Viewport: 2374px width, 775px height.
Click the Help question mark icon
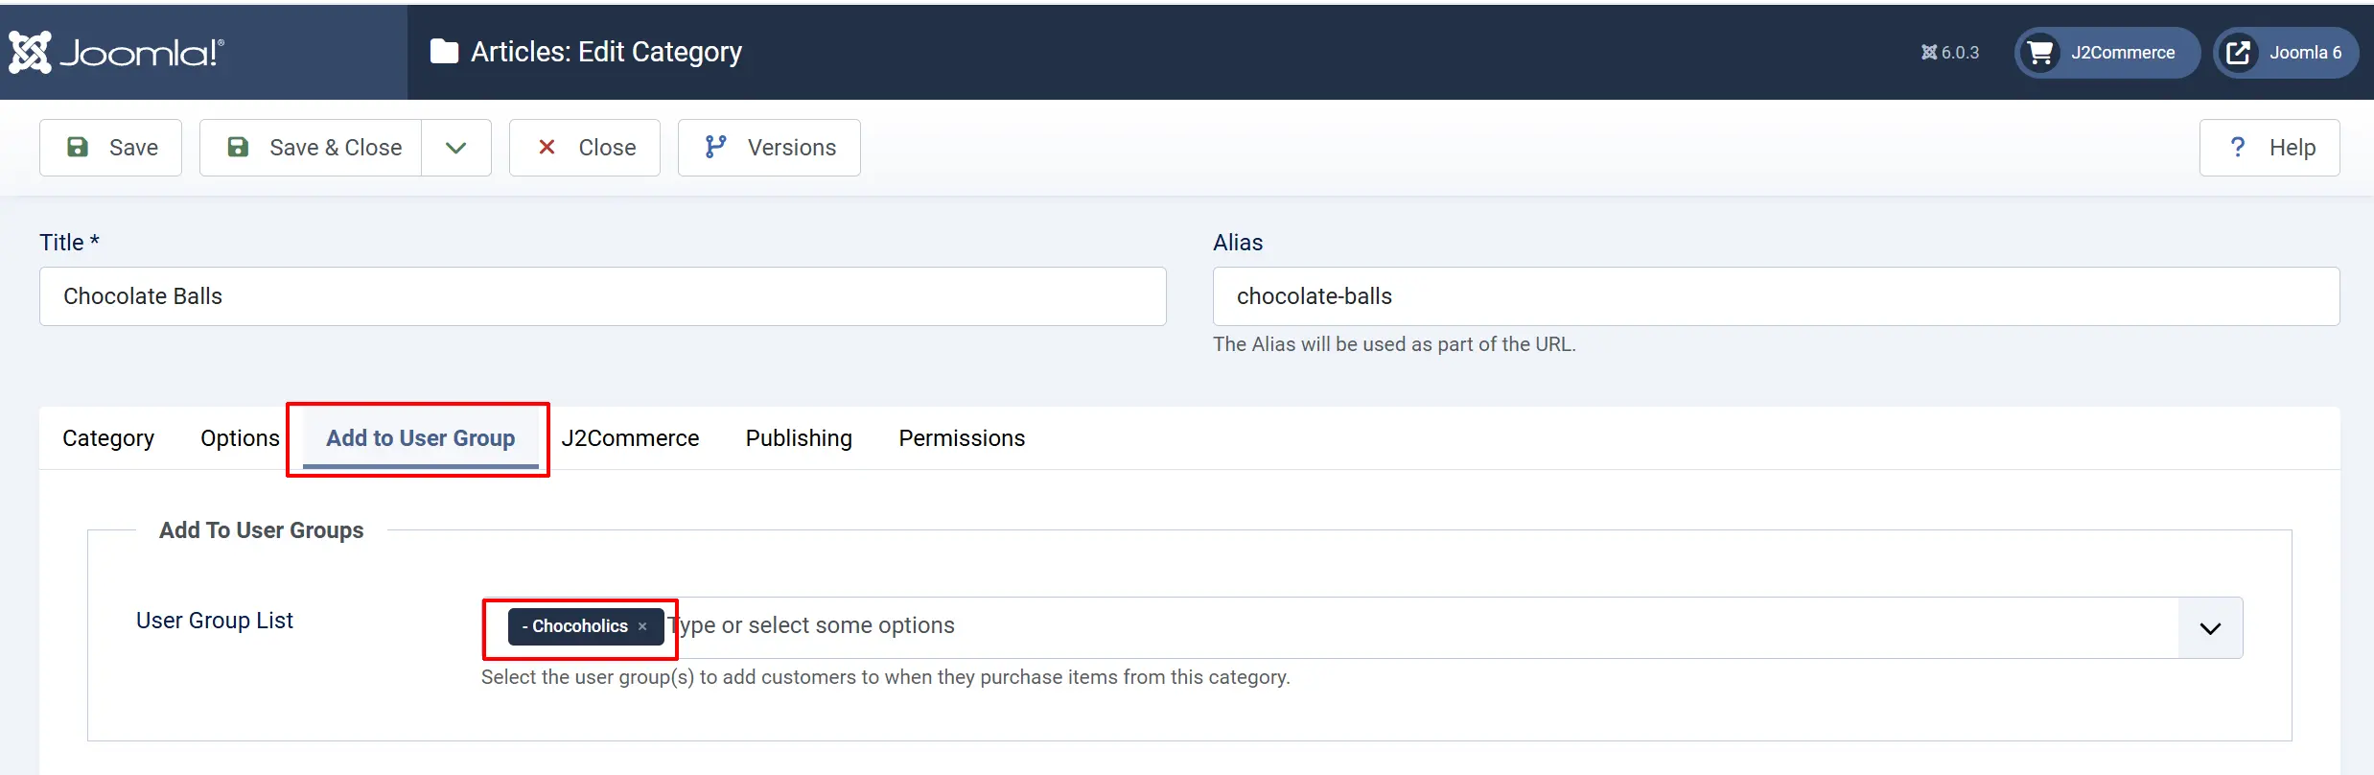coord(2238,147)
